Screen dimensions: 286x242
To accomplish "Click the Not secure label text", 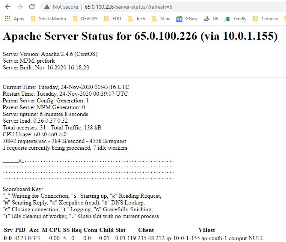I will (x=65, y=7).
